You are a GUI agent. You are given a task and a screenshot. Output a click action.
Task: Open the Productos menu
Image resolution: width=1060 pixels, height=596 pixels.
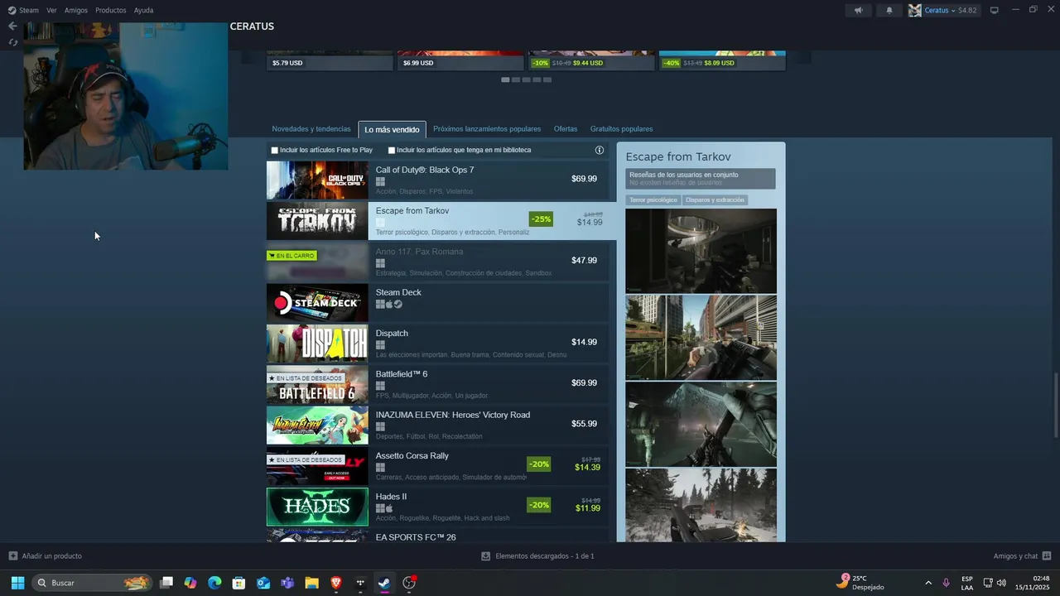pos(111,10)
